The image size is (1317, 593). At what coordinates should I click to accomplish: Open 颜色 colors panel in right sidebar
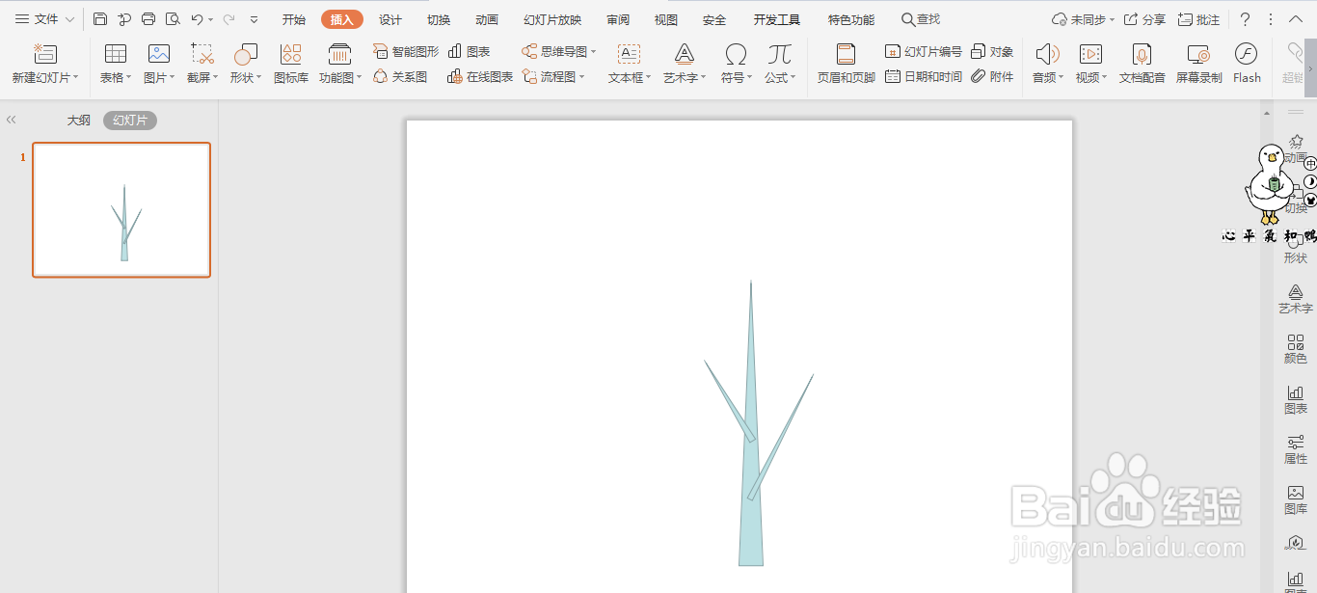click(1296, 349)
